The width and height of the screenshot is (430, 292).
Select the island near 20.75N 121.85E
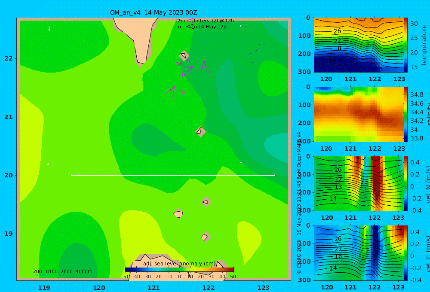point(200,131)
